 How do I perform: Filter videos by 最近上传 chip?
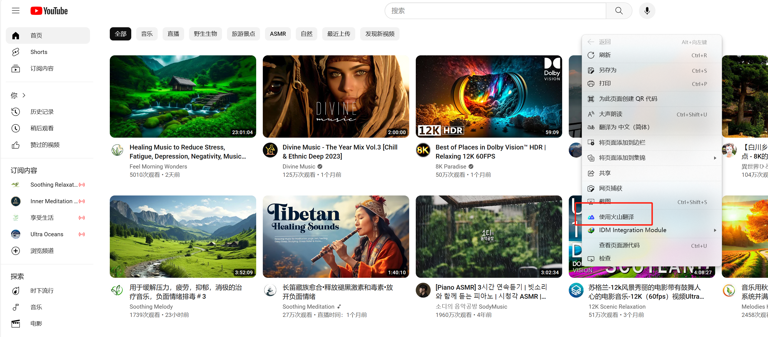(x=338, y=34)
